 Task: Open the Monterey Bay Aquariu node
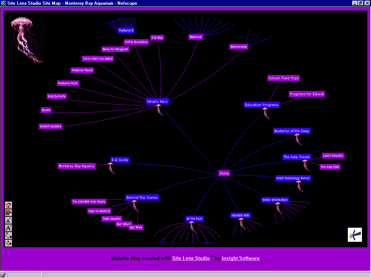point(77,166)
